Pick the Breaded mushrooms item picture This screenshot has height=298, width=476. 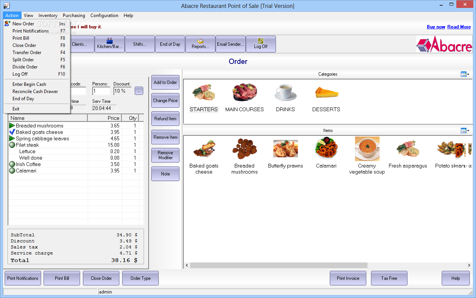(245, 149)
